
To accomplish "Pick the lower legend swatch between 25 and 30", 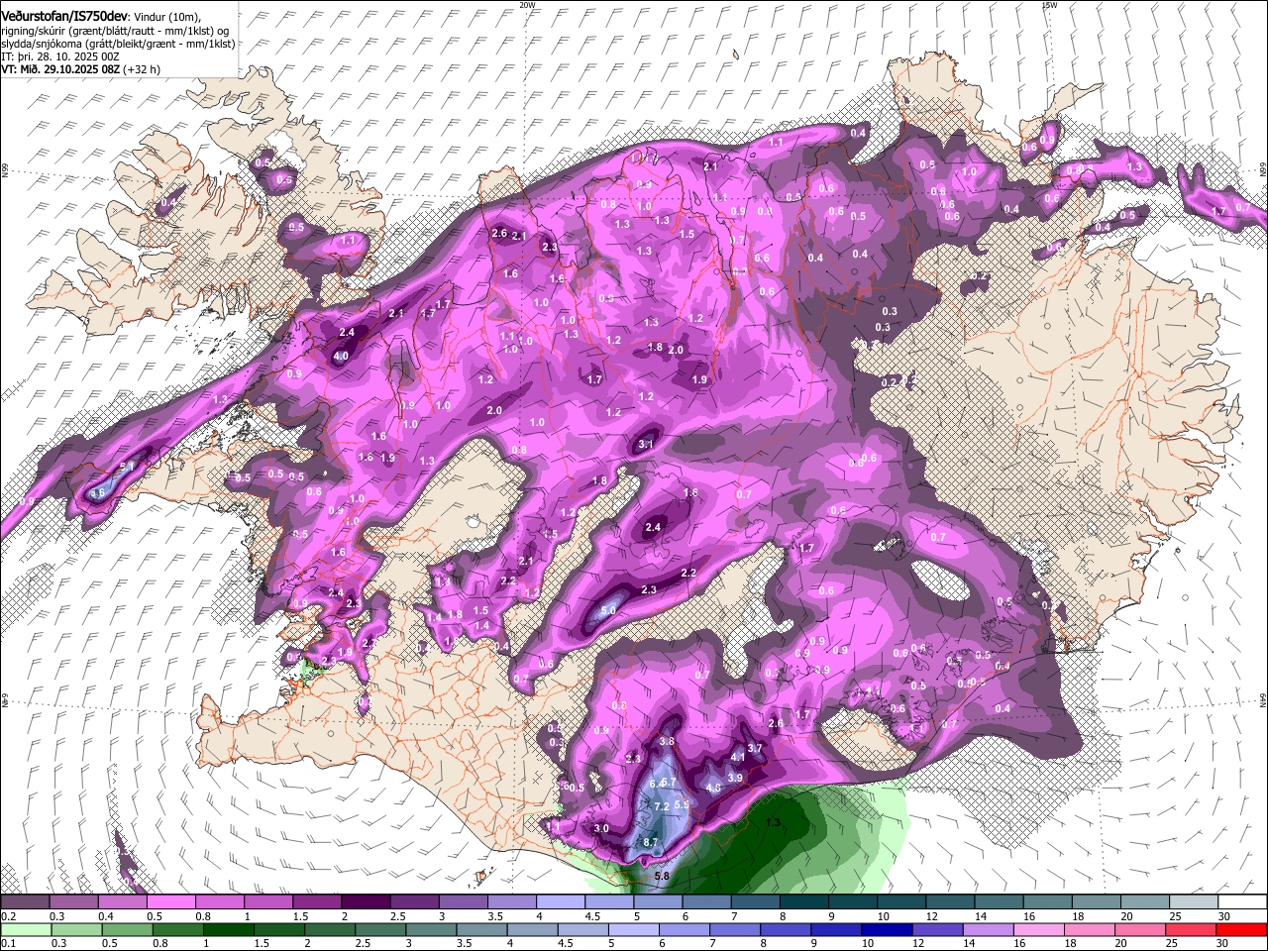I will (x=1192, y=929).
